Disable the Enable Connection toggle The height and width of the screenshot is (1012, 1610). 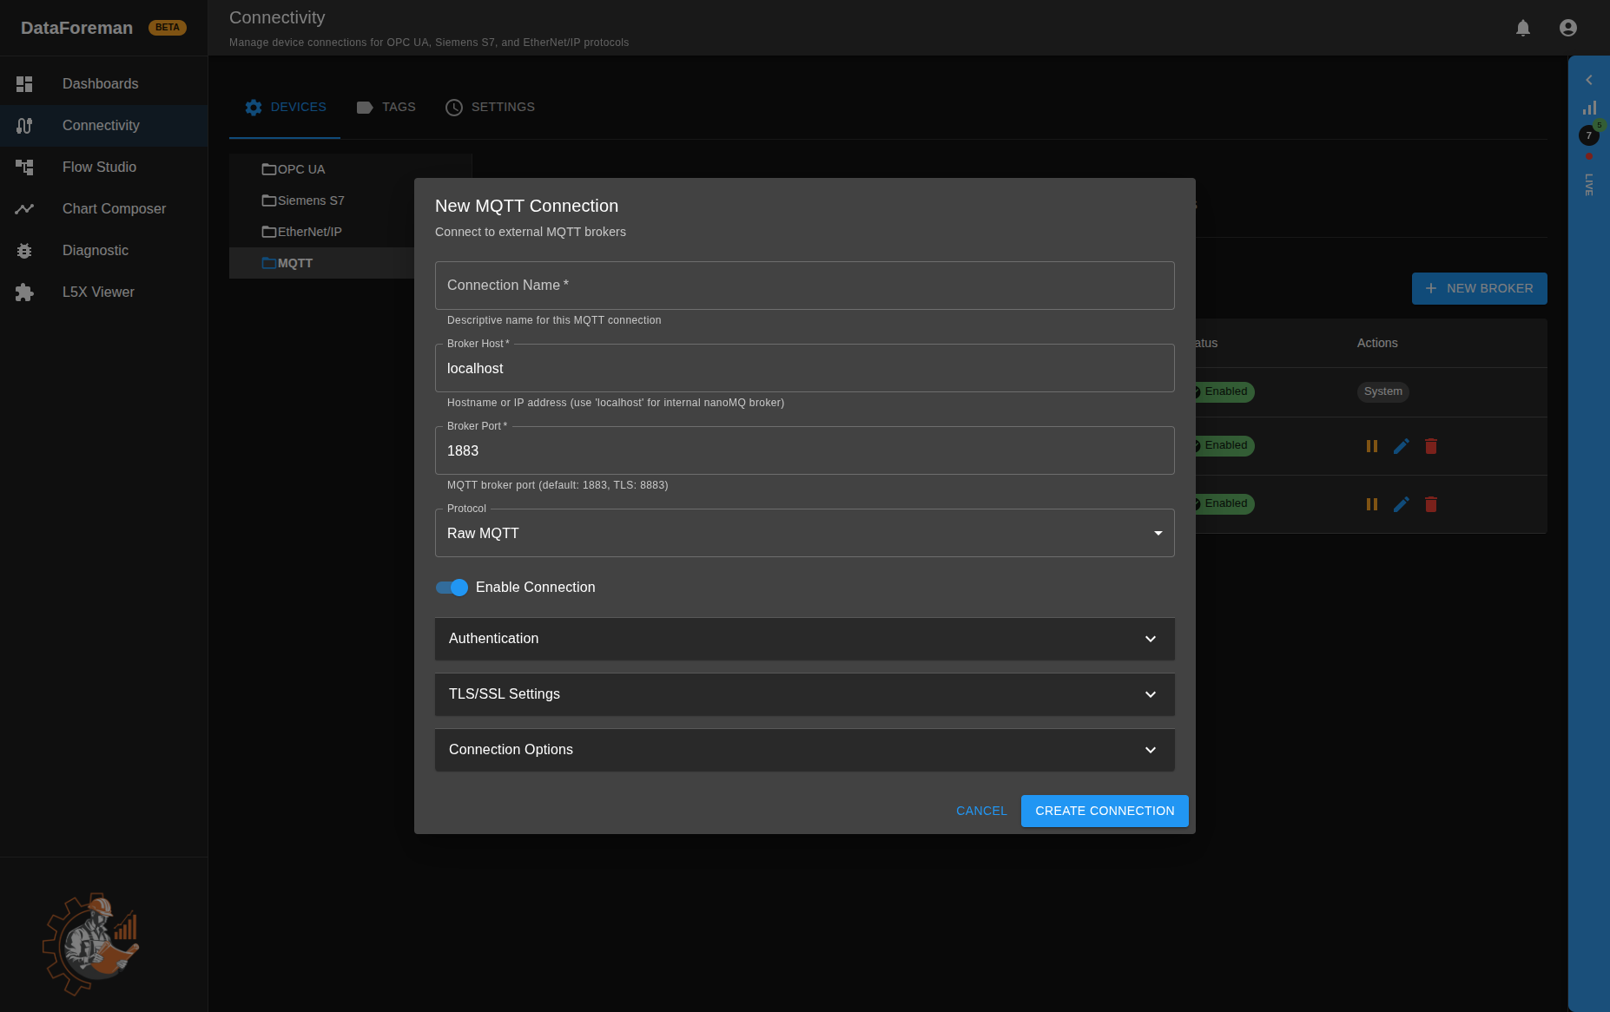[x=452, y=588]
